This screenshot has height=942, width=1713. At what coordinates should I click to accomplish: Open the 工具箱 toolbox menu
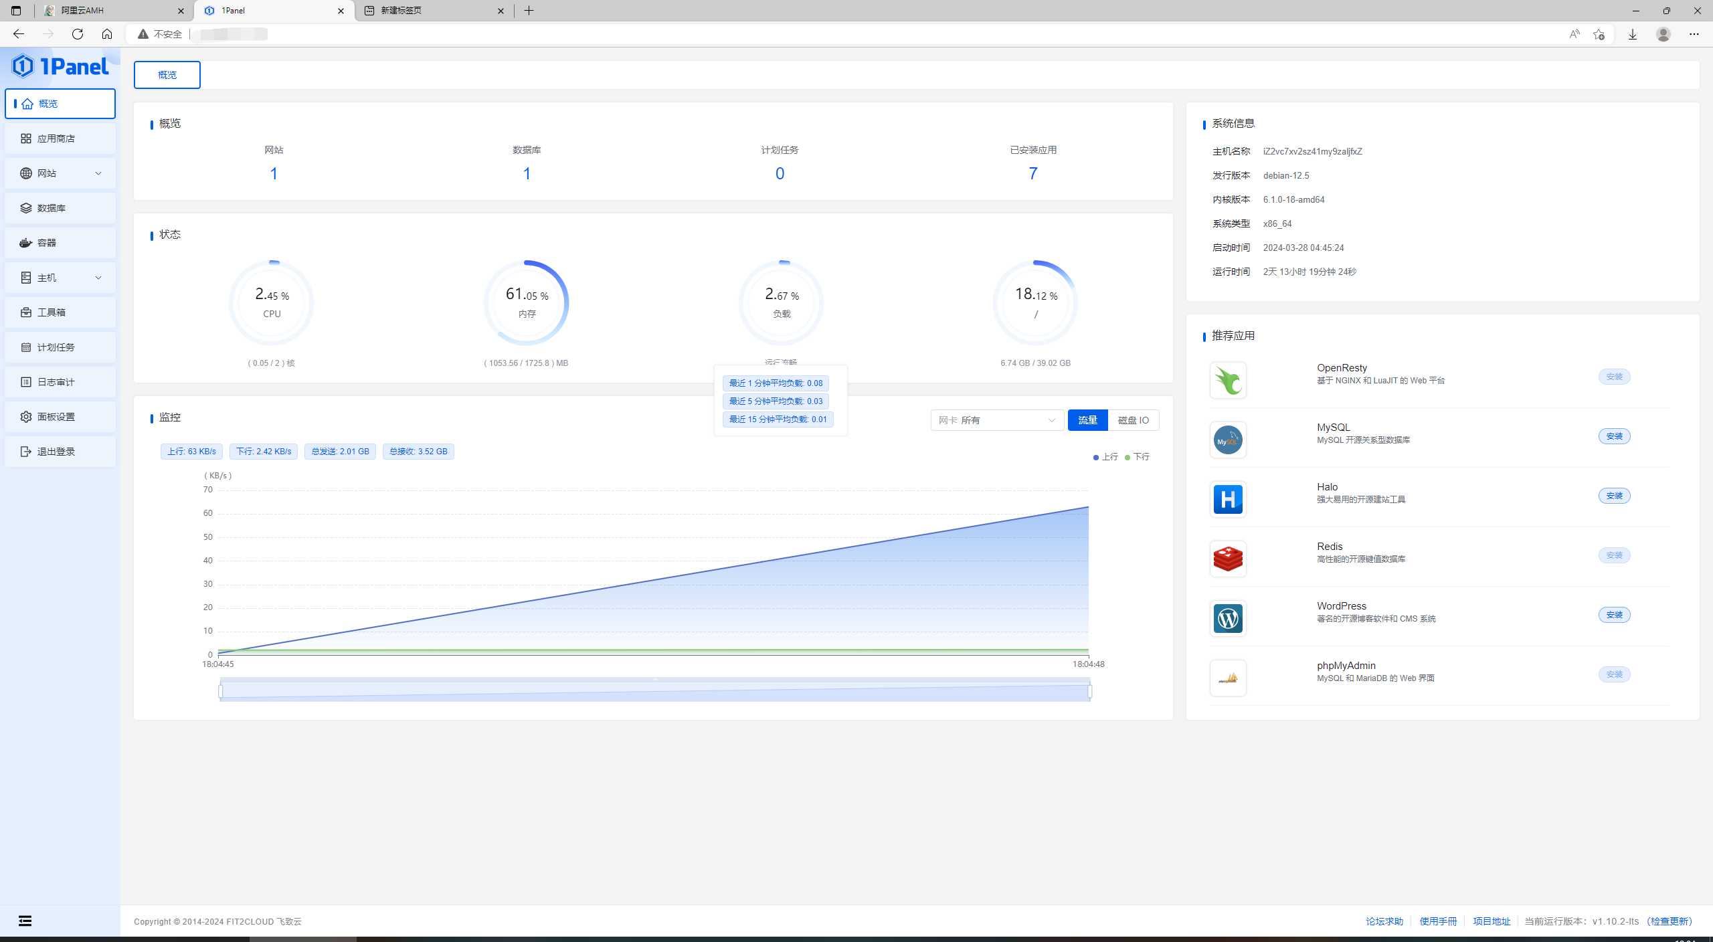[x=60, y=312]
